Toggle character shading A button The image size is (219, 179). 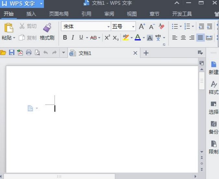(150, 38)
